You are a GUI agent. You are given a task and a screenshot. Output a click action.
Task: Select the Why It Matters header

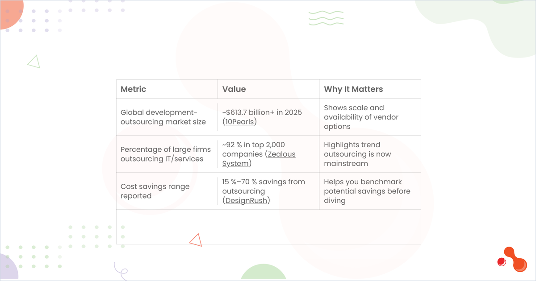click(x=370, y=89)
